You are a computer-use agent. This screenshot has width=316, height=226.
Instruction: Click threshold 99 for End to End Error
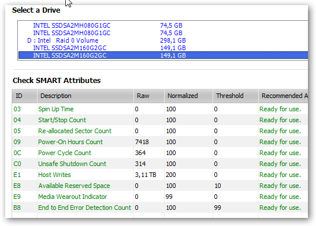click(x=217, y=208)
